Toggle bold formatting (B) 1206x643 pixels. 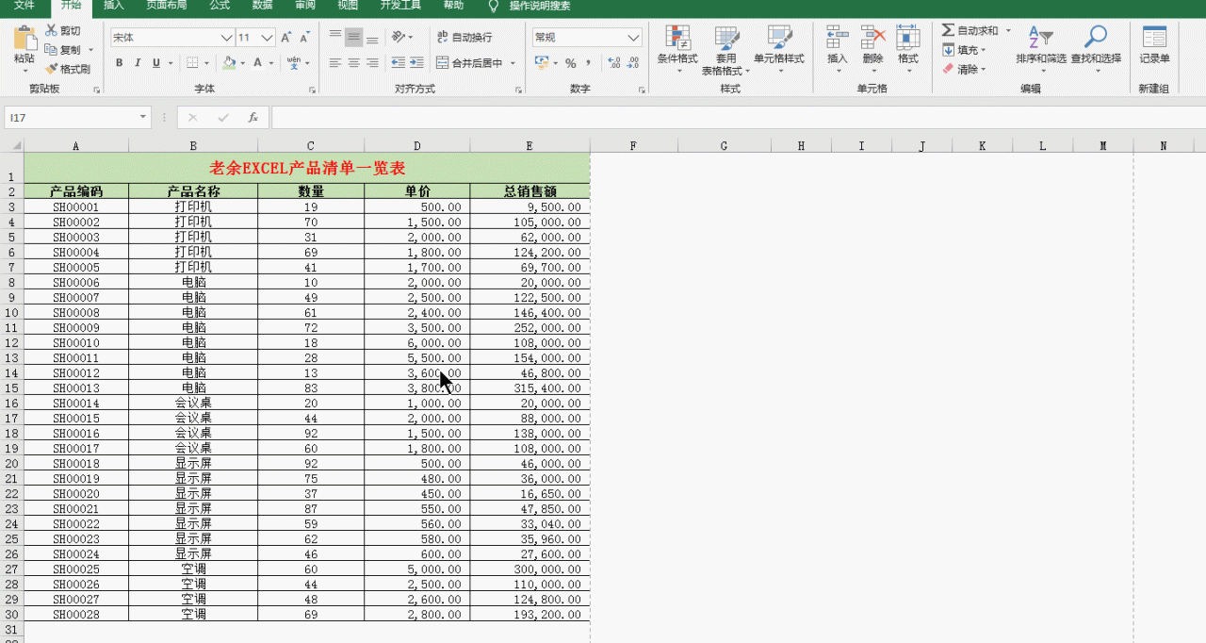click(x=120, y=63)
